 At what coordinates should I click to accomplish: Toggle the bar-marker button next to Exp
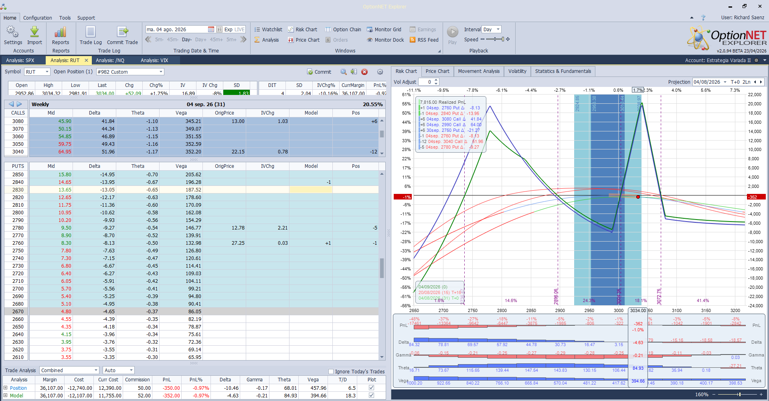(219, 29)
